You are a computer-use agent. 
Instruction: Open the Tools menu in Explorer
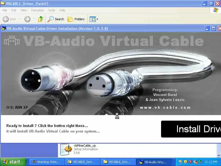pyautogui.click(x=52, y=10)
